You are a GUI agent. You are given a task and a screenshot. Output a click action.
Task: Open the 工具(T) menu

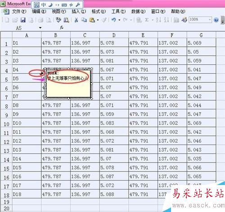118,11
